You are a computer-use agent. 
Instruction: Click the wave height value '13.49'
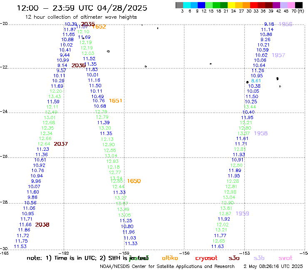pyautogui.click(x=123, y=209)
